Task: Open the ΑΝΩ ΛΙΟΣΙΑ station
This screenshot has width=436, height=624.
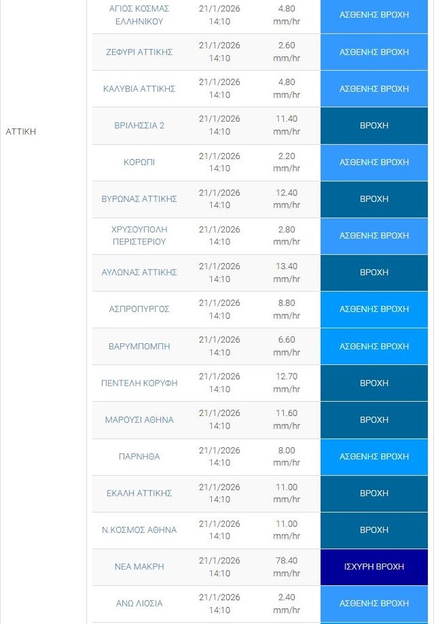Action: pos(139,603)
